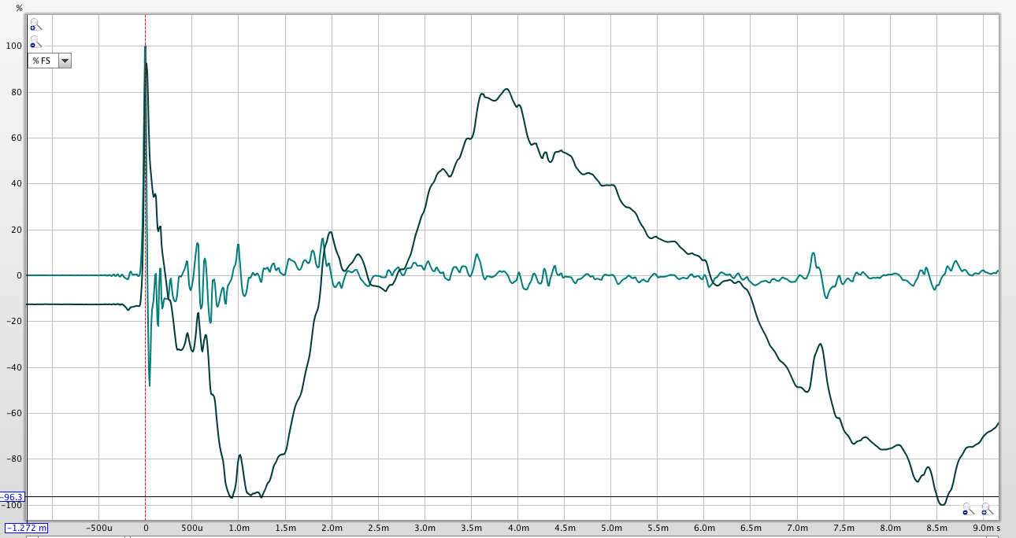
Task: Zoom in on the horizontal time axis
Action: (986, 510)
